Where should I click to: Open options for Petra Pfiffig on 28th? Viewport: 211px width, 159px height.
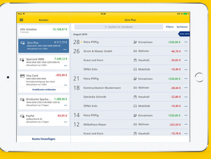(186, 42)
